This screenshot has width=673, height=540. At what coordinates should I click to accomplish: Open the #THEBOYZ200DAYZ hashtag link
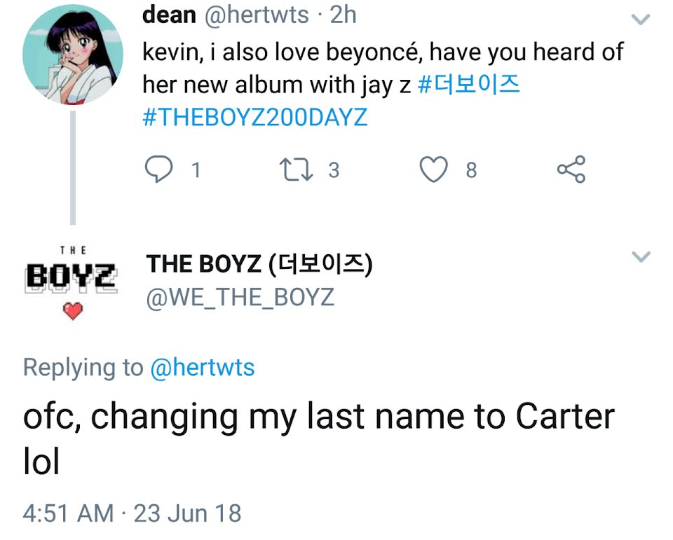[x=255, y=117]
